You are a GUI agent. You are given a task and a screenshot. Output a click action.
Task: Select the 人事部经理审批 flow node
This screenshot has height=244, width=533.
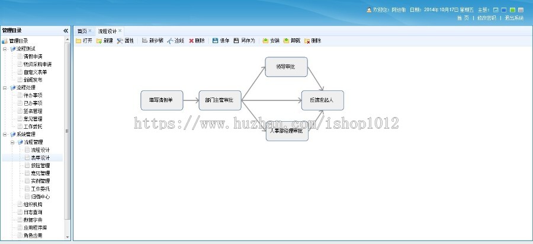pyautogui.click(x=287, y=132)
